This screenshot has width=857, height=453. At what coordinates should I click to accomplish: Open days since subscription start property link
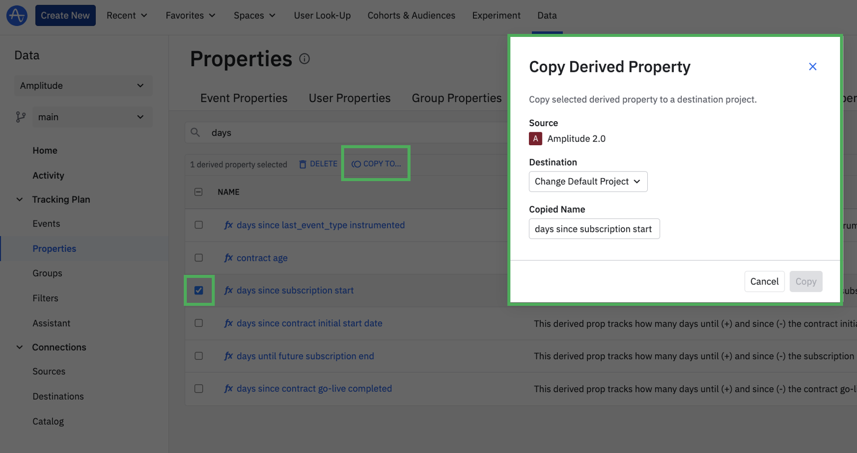tap(295, 290)
